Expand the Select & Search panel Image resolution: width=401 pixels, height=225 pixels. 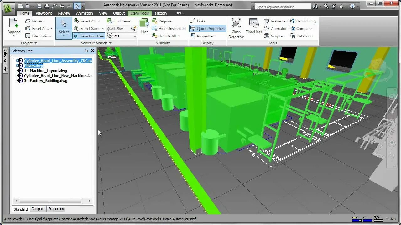pos(96,43)
